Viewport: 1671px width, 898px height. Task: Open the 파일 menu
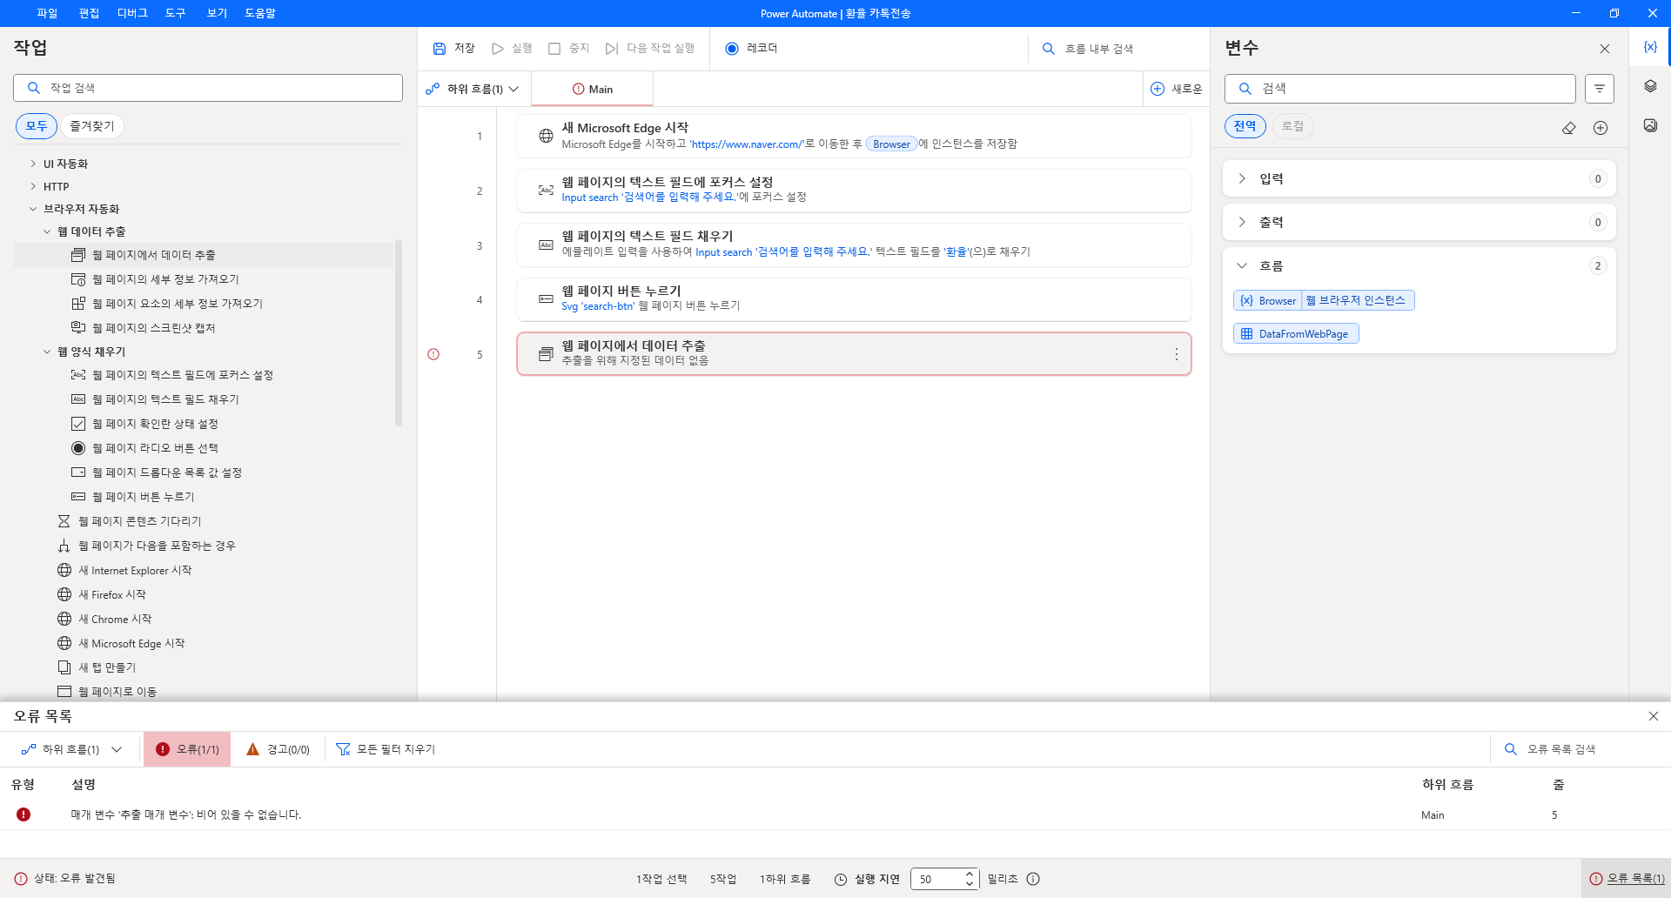(47, 13)
